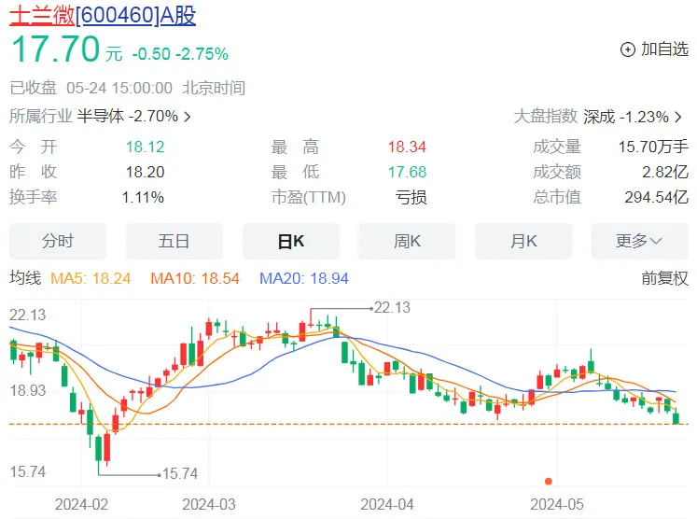Screen dimensions: 697x519
Task: Open the 深成 market index link
Action: point(599,117)
